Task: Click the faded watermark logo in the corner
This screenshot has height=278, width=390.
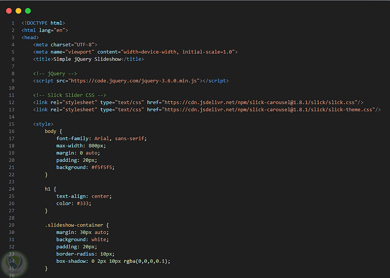Action: click(14, 262)
